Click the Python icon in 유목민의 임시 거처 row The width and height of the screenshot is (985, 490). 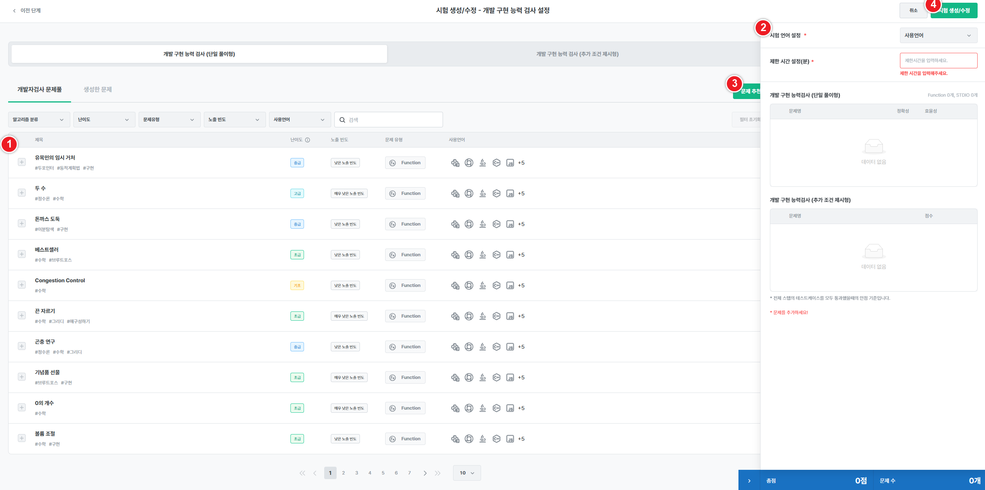(455, 163)
